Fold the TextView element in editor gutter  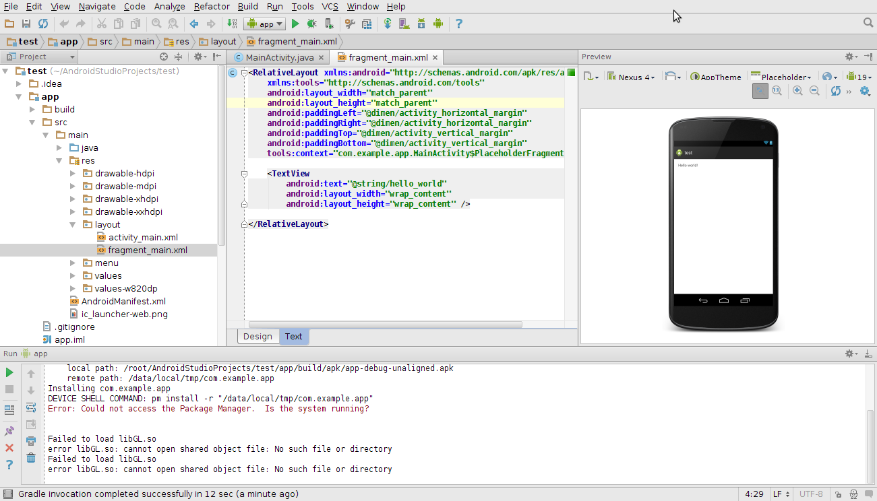pos(244,174)
